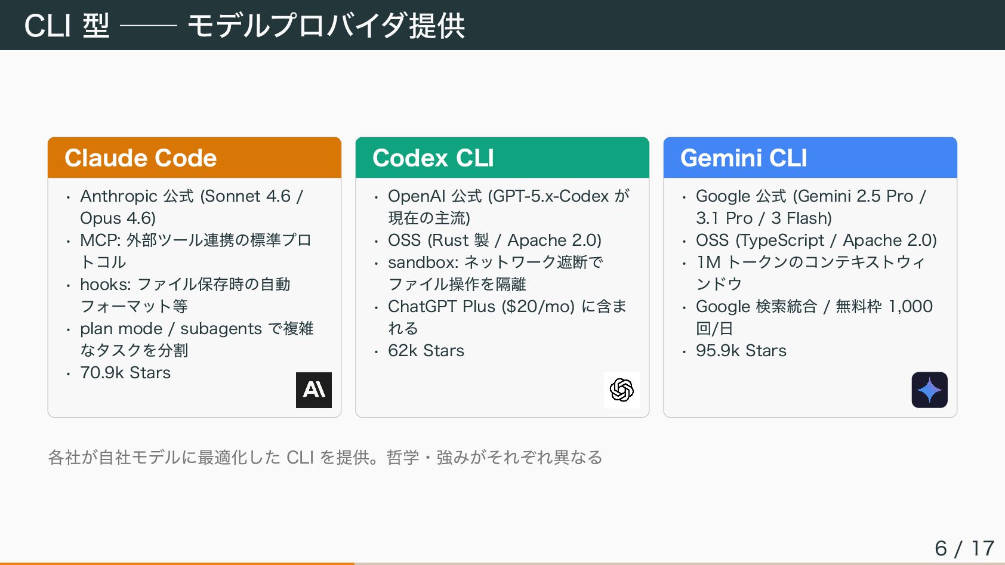The height and width of the screenshot is (565, 1005).
Task: Click the page counter 6 / 17
Action: point(964,548)
